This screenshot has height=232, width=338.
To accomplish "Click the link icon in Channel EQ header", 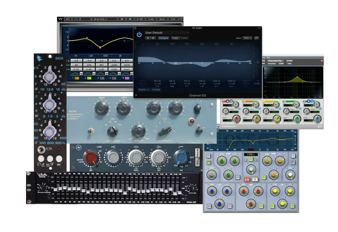I will [256, 38].
